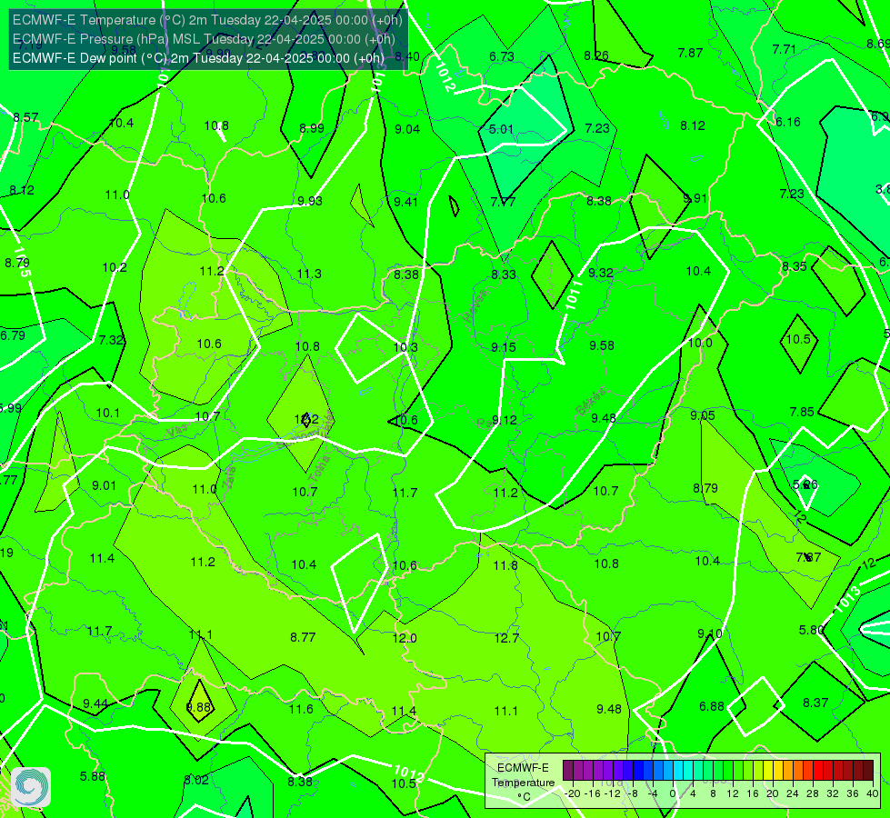Click the swirl logo icon
The width and height of the screenshot is (890, 818).
click(31, 787)
